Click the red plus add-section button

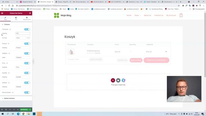(113, 80)
